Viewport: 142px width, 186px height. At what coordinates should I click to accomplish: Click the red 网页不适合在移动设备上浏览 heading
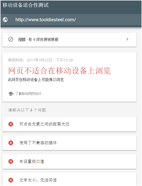pyautogui.click(x=59, y=71)
